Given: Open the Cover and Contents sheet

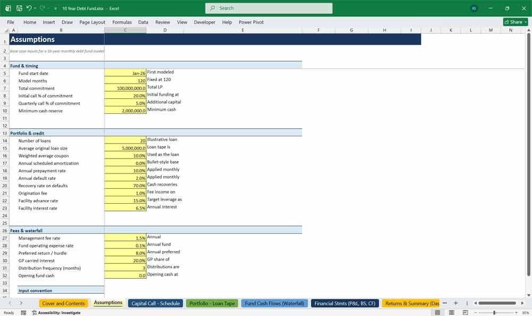Looking at the screenshot, I should coord(63,303).
